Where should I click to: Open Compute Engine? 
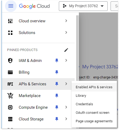(33, 107)
